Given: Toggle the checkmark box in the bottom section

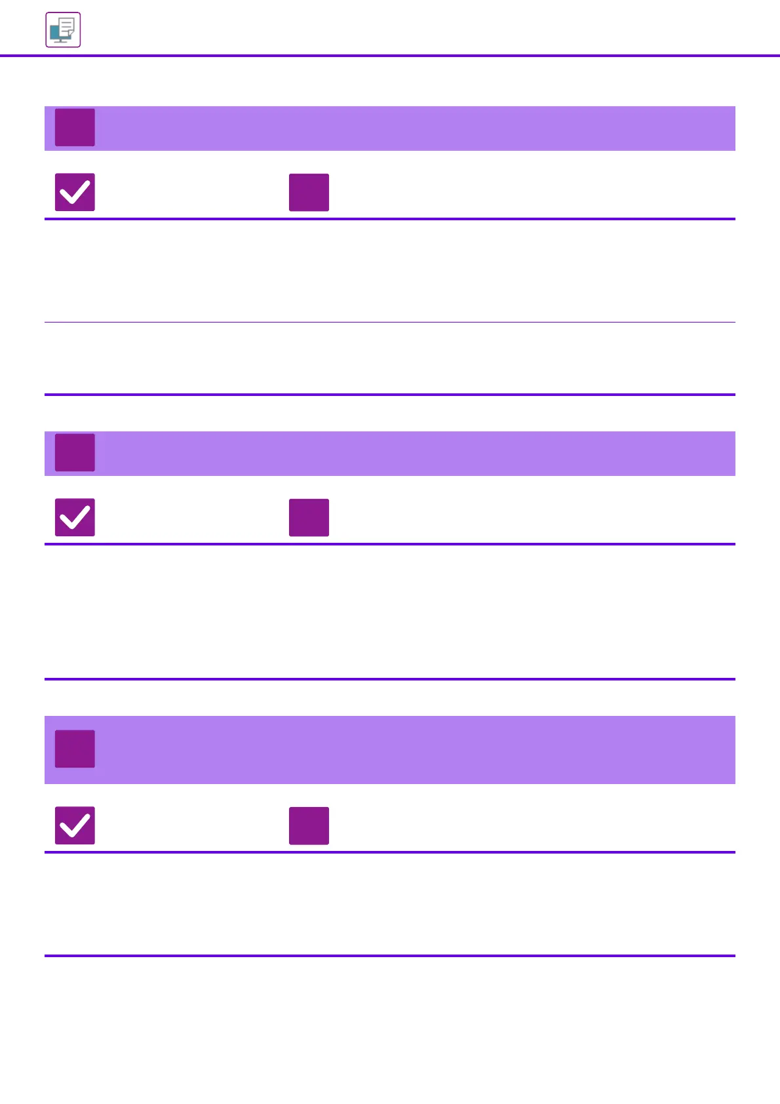Looking at the screenshot, I should [75, 825].
